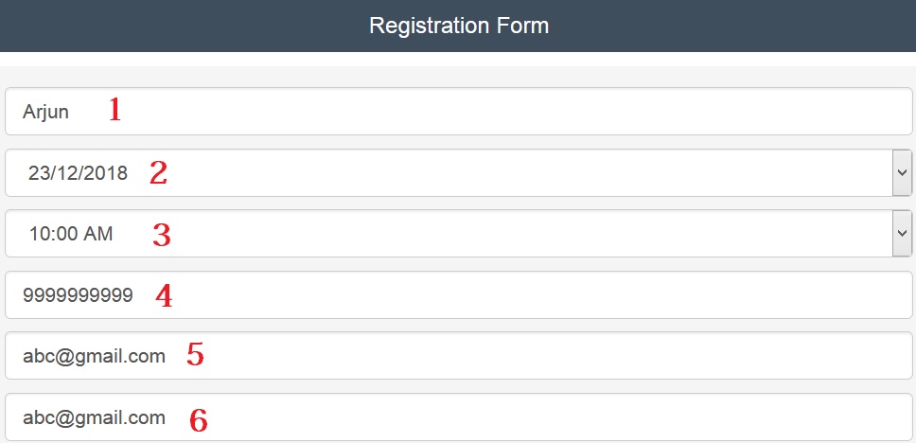
Task: Click the 9999999999 phone number text
Action: point(78,295)
